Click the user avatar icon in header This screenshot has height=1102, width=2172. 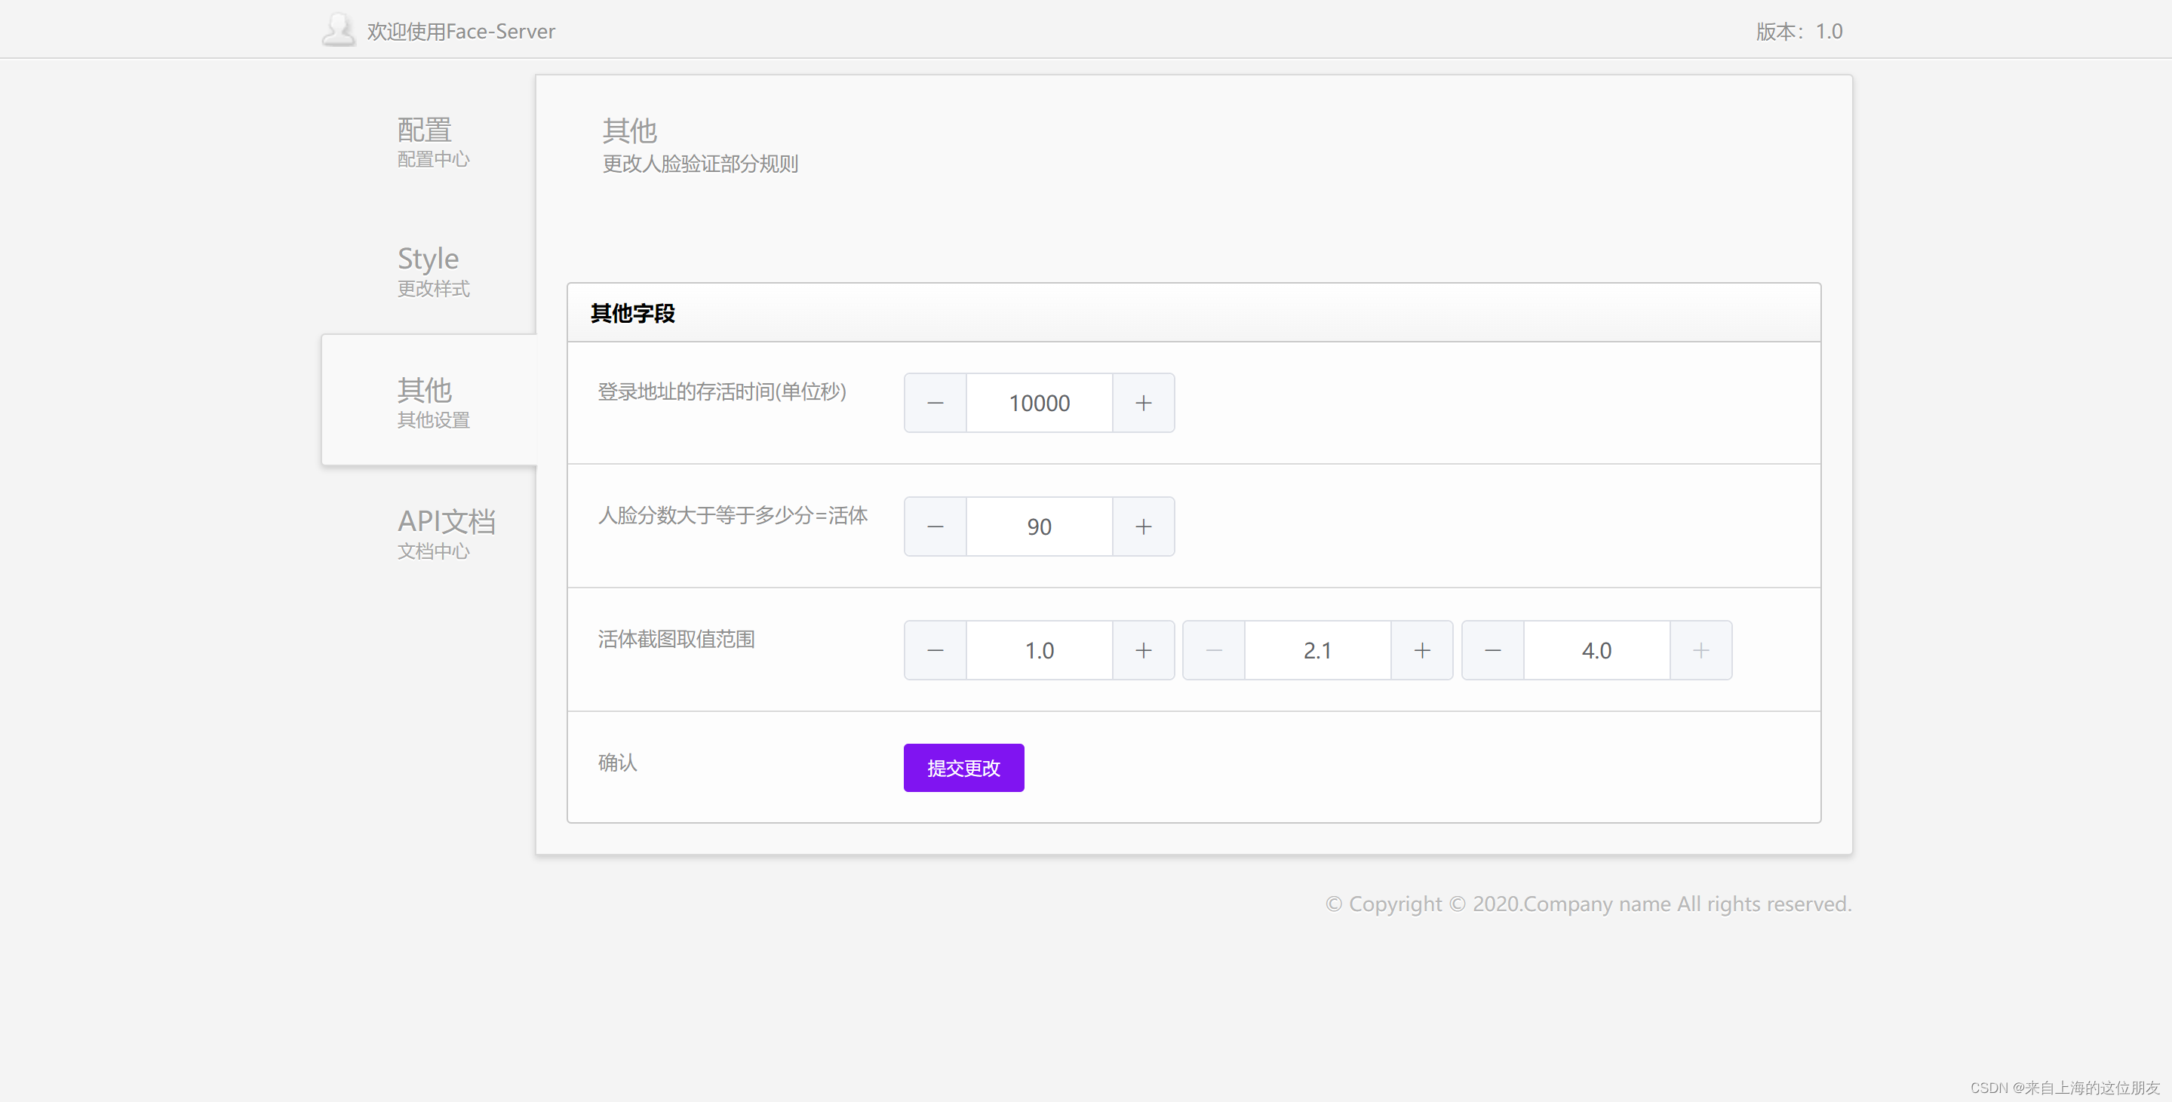coord(339,29)
